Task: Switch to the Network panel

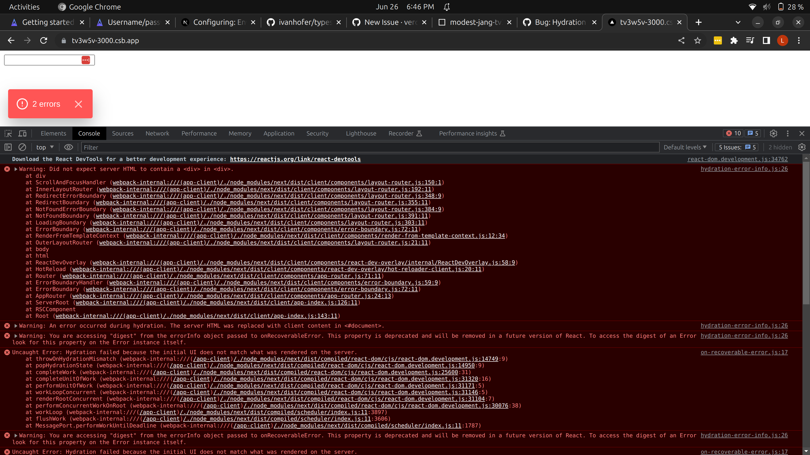Action: click(157, 133)
